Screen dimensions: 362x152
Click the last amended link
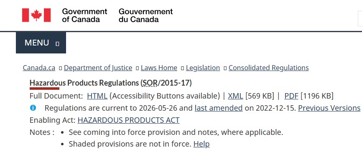click(219, 108)
